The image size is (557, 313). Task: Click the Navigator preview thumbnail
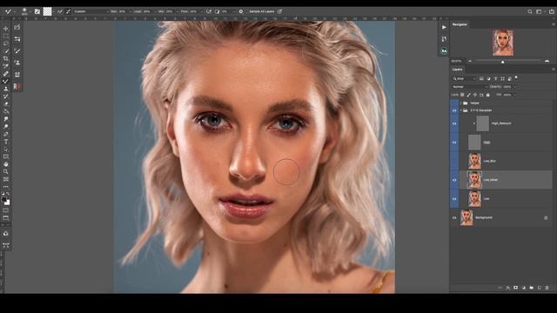(503, 43)
